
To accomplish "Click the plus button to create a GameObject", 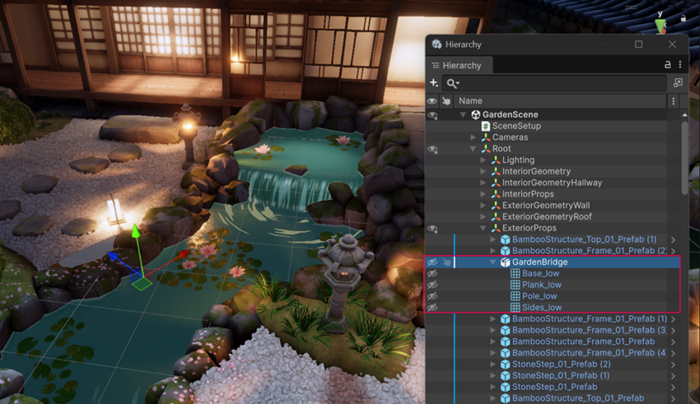I will click(433, 82).
